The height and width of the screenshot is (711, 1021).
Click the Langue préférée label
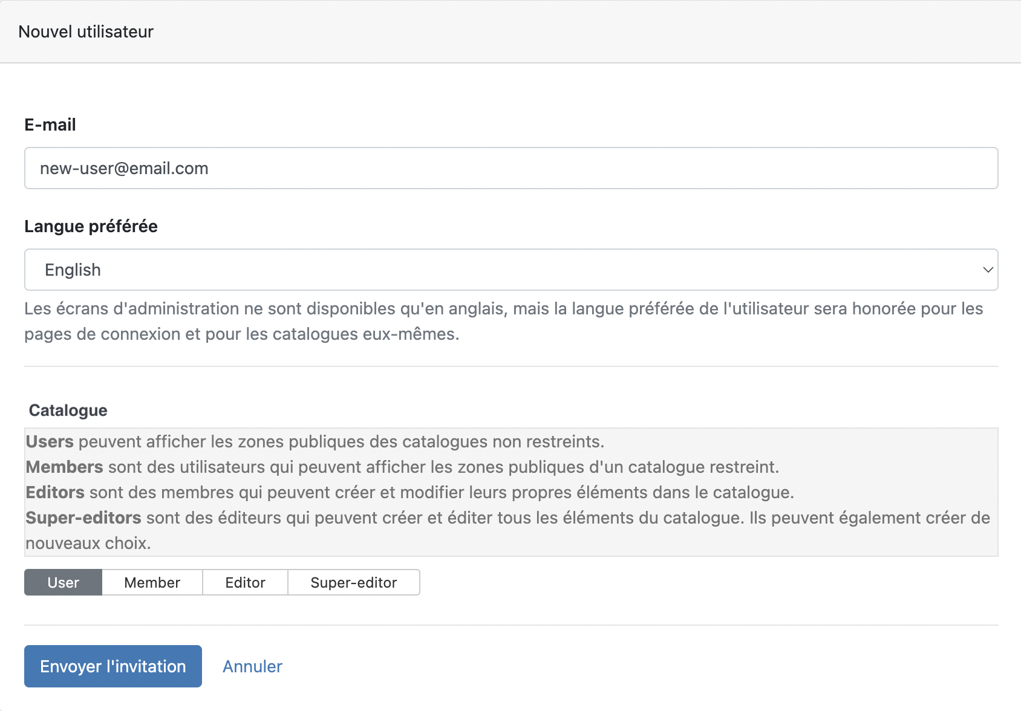point(91,226)
